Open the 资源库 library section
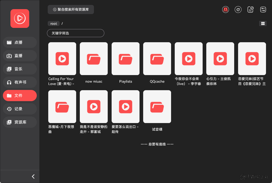 pyautogui.click(x=20, y=122)
